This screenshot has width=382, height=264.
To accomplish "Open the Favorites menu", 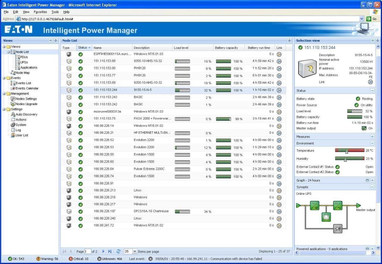I will pyautogui.click(x=40, y=12).
